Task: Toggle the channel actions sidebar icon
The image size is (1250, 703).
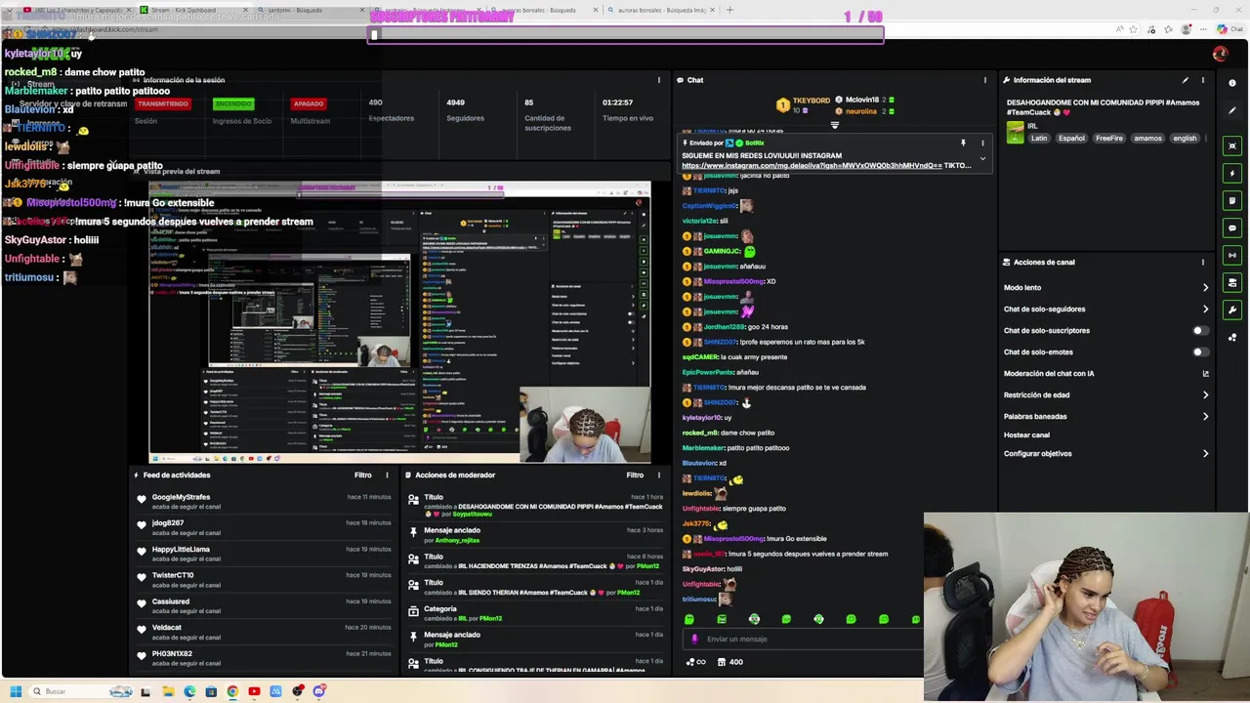Action: tap(1232, 282)
